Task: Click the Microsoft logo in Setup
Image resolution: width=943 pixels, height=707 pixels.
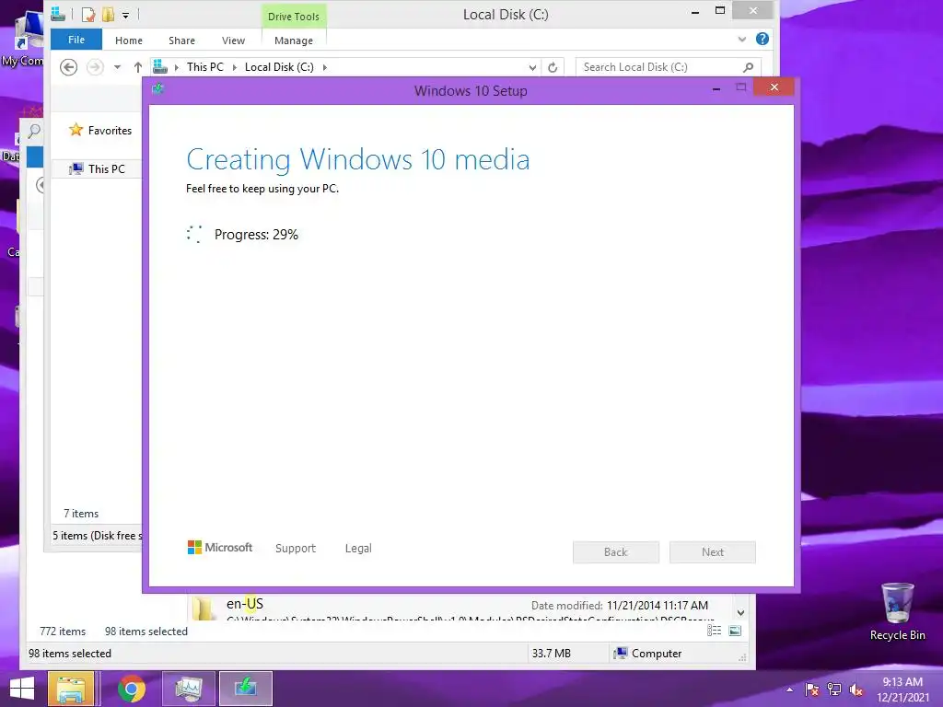Action: [x=220, y=548]
